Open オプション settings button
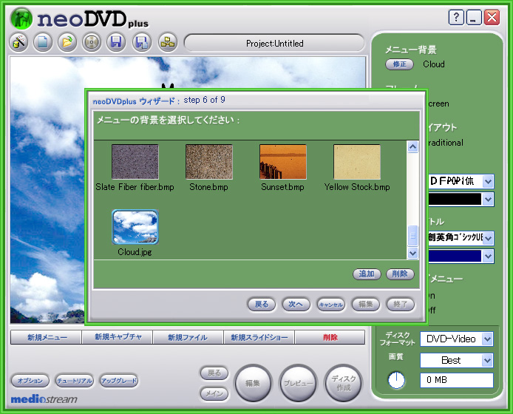 pos(30,381)
